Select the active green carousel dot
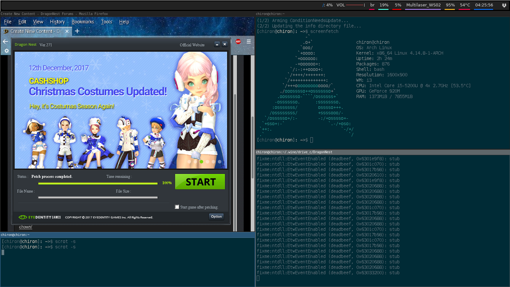 click(202, 162)
